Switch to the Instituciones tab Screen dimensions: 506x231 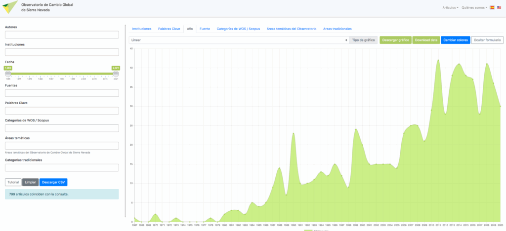point(141,29)
